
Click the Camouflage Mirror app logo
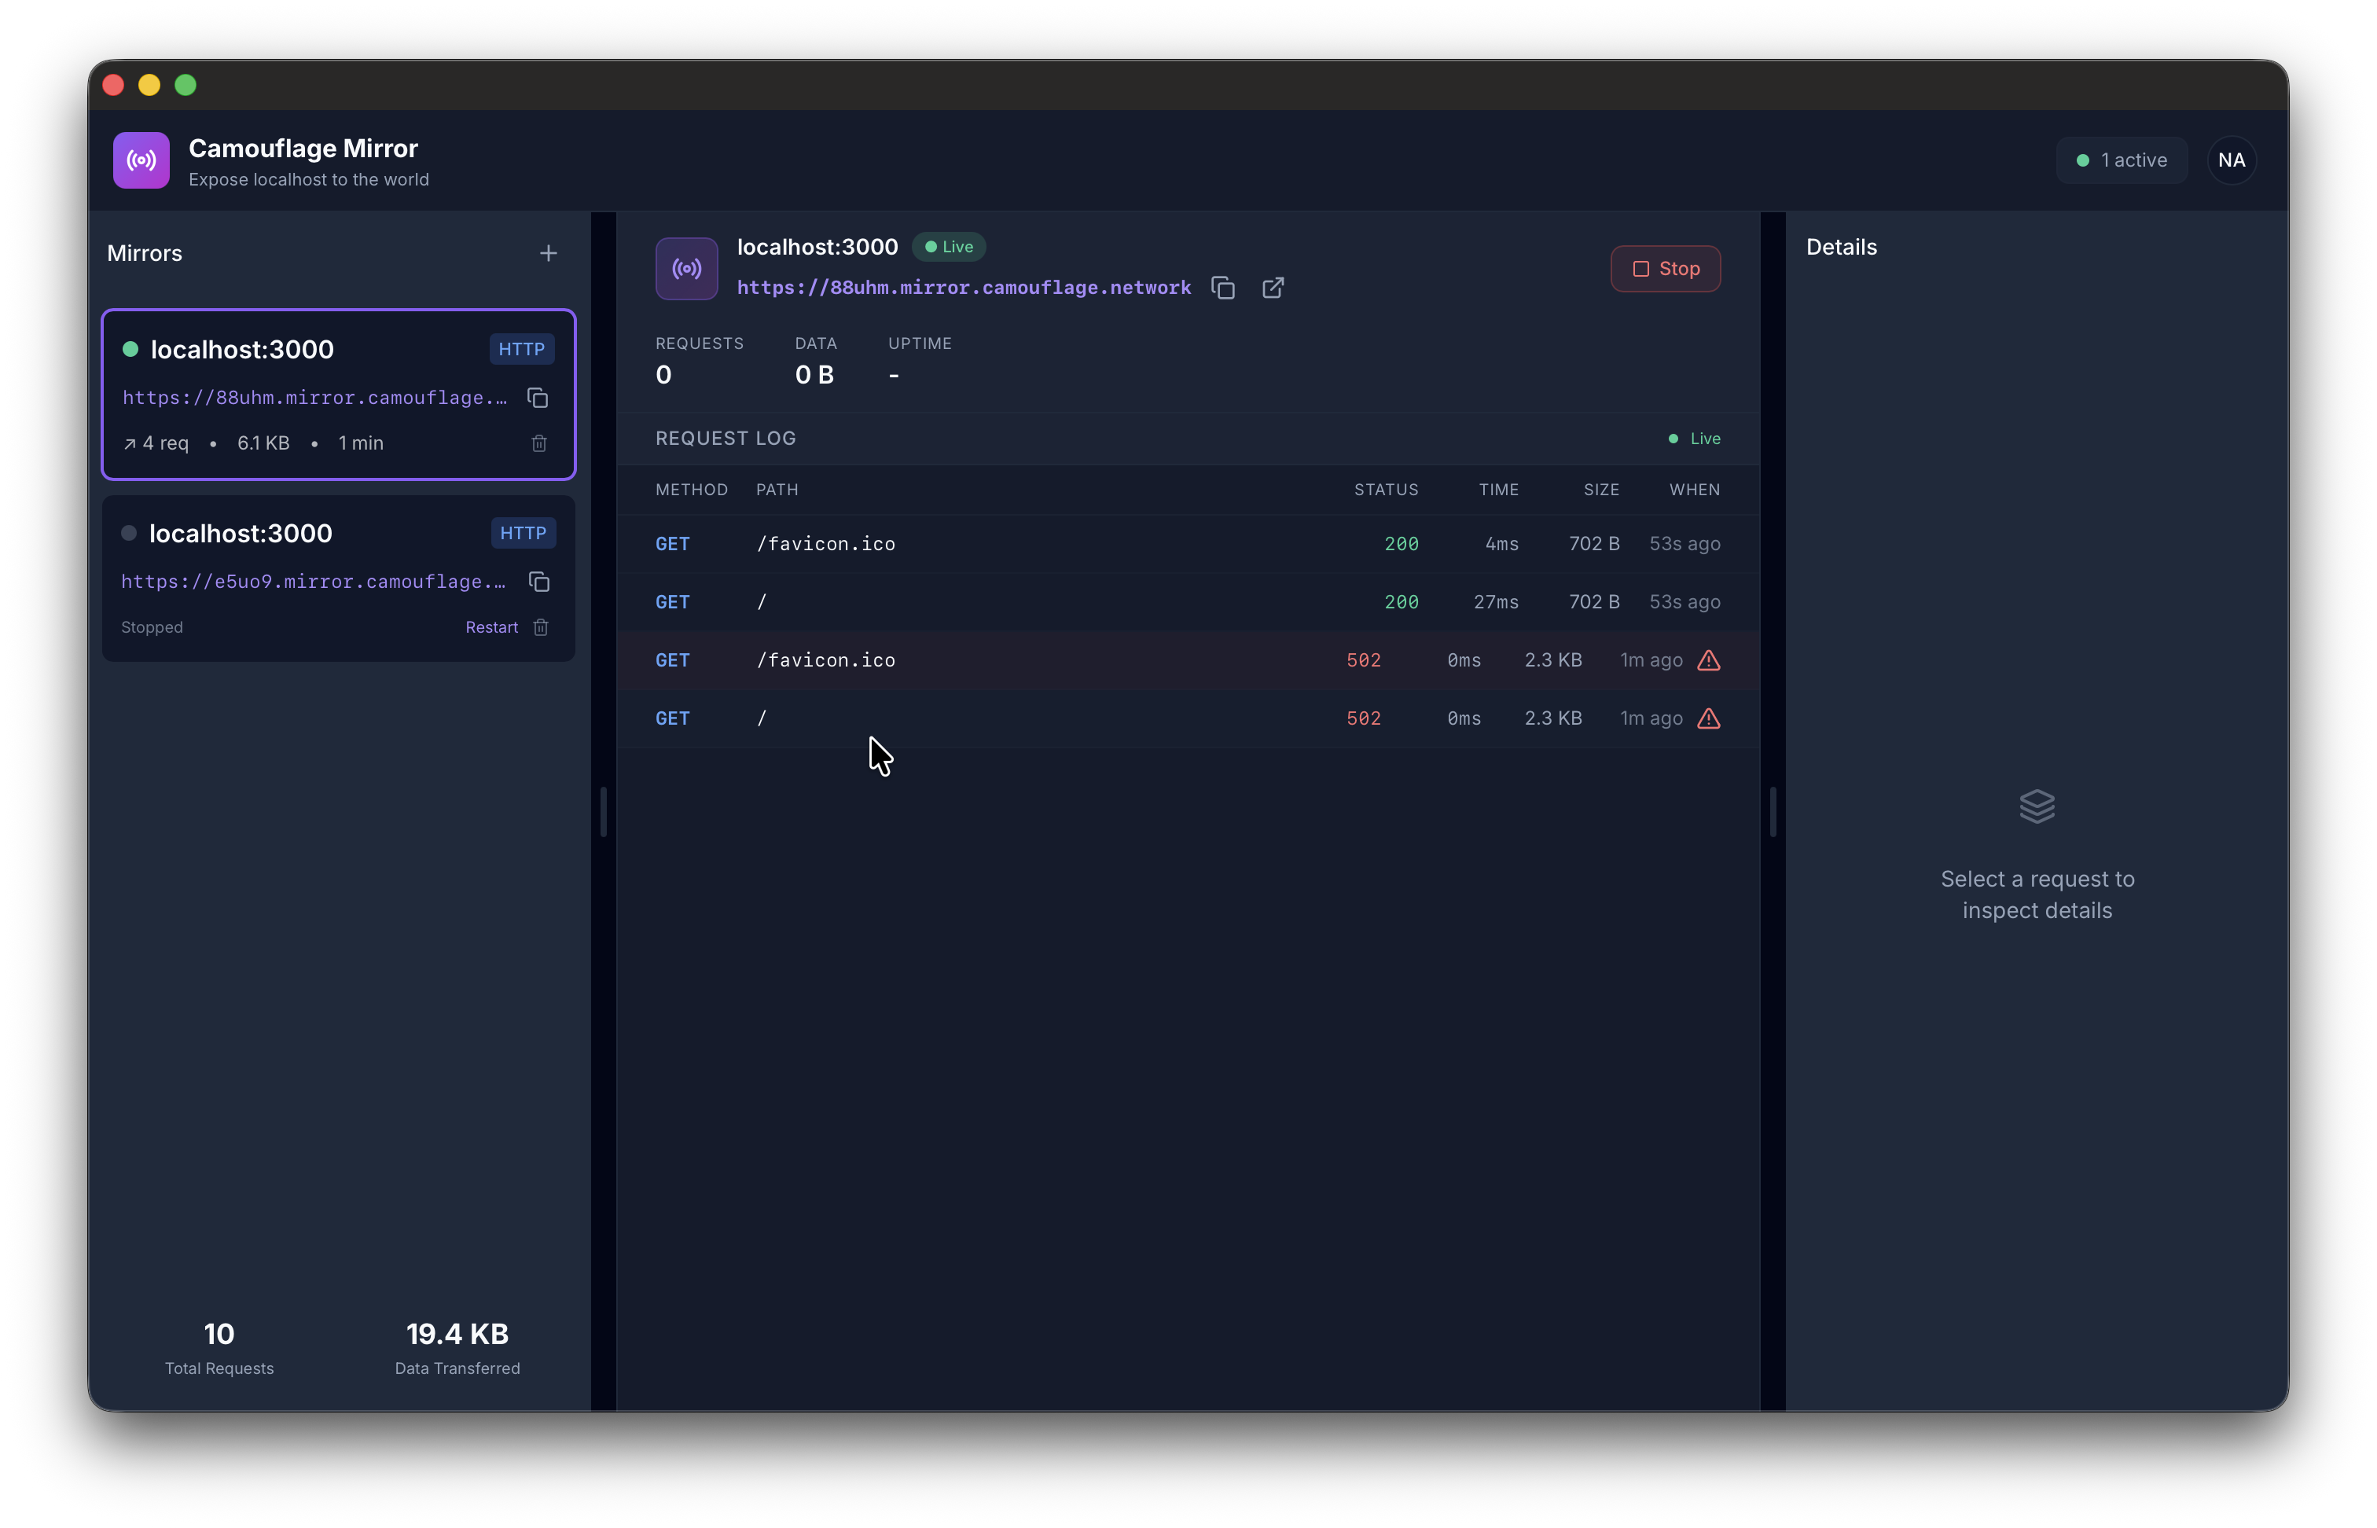click(141, 160)
